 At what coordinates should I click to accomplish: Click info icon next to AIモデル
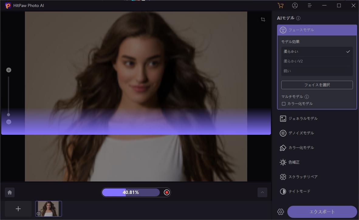point(298,18)
